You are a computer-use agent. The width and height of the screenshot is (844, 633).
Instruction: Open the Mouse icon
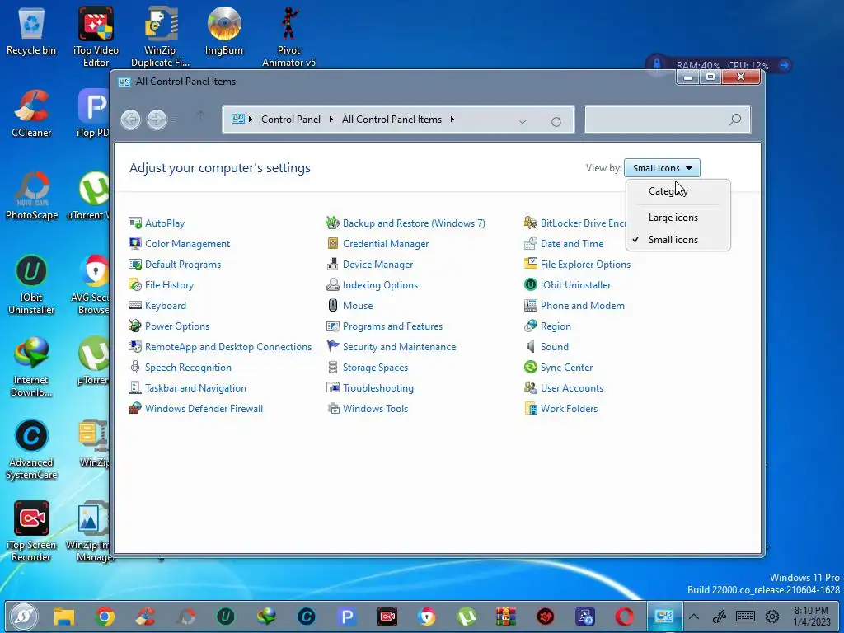click(333, 305)
